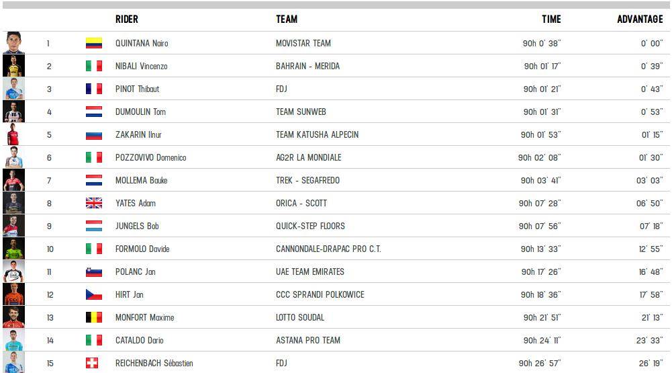
Task: Open the POZZOVIVO Domenico rider link
Action: [151, 157]
